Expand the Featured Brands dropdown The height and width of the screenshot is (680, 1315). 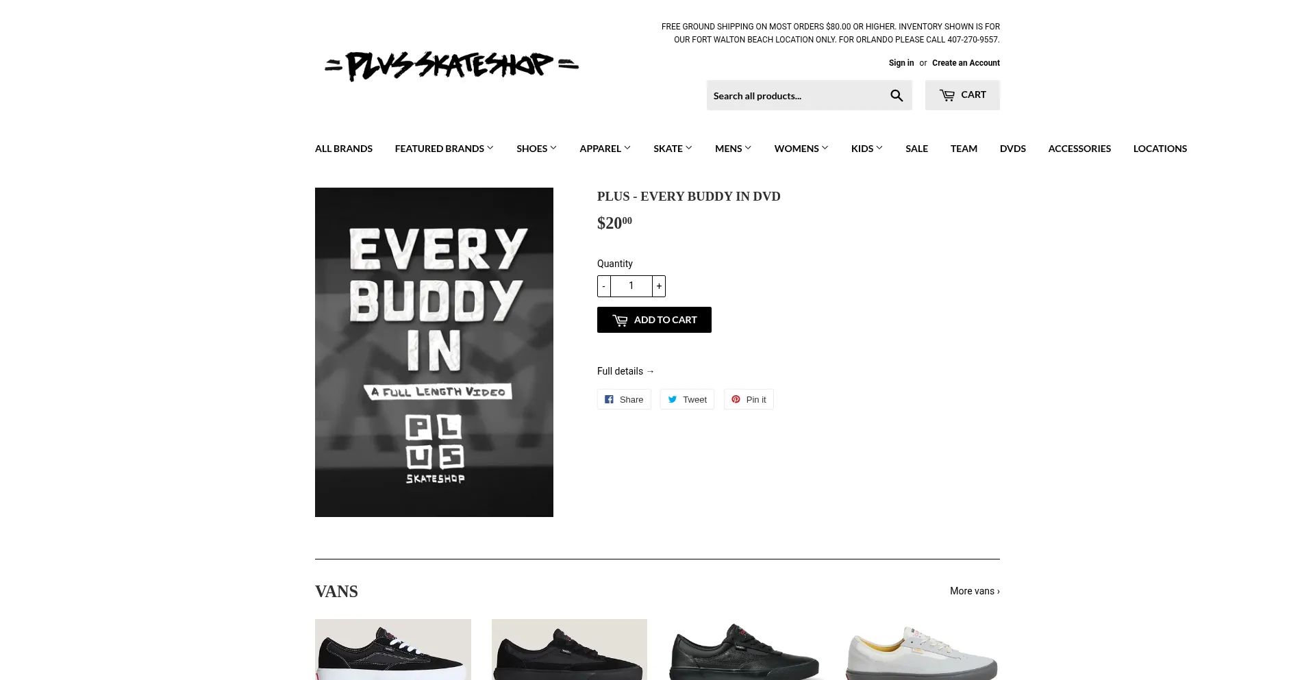[444, 149]
